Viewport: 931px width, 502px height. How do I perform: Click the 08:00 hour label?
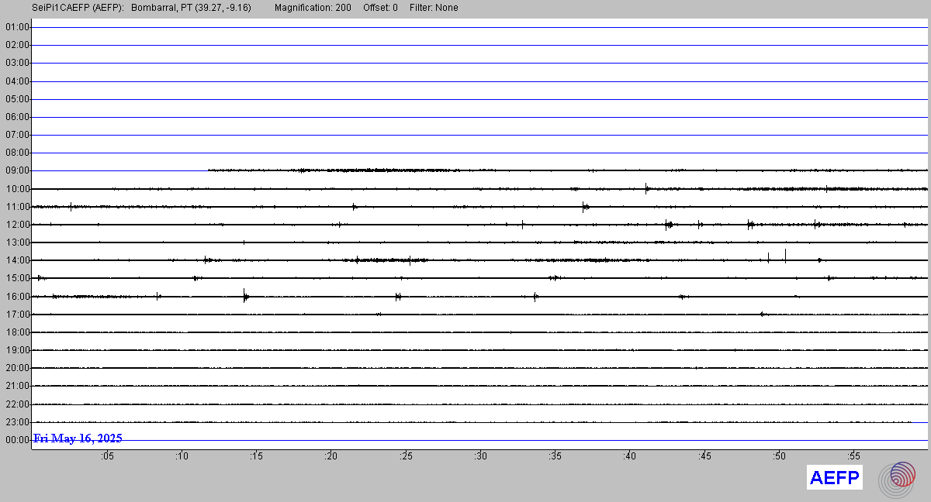click(x=17, y=153)
